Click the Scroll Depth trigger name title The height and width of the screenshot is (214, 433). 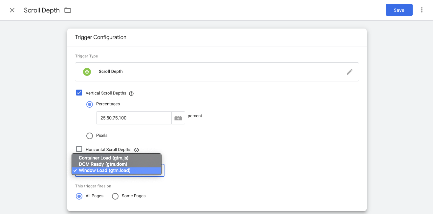[x=42, y=10]
